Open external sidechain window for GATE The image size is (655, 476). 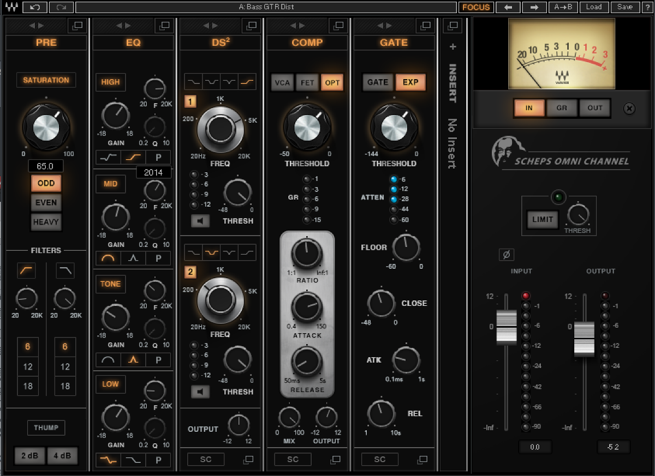point(422,460)
